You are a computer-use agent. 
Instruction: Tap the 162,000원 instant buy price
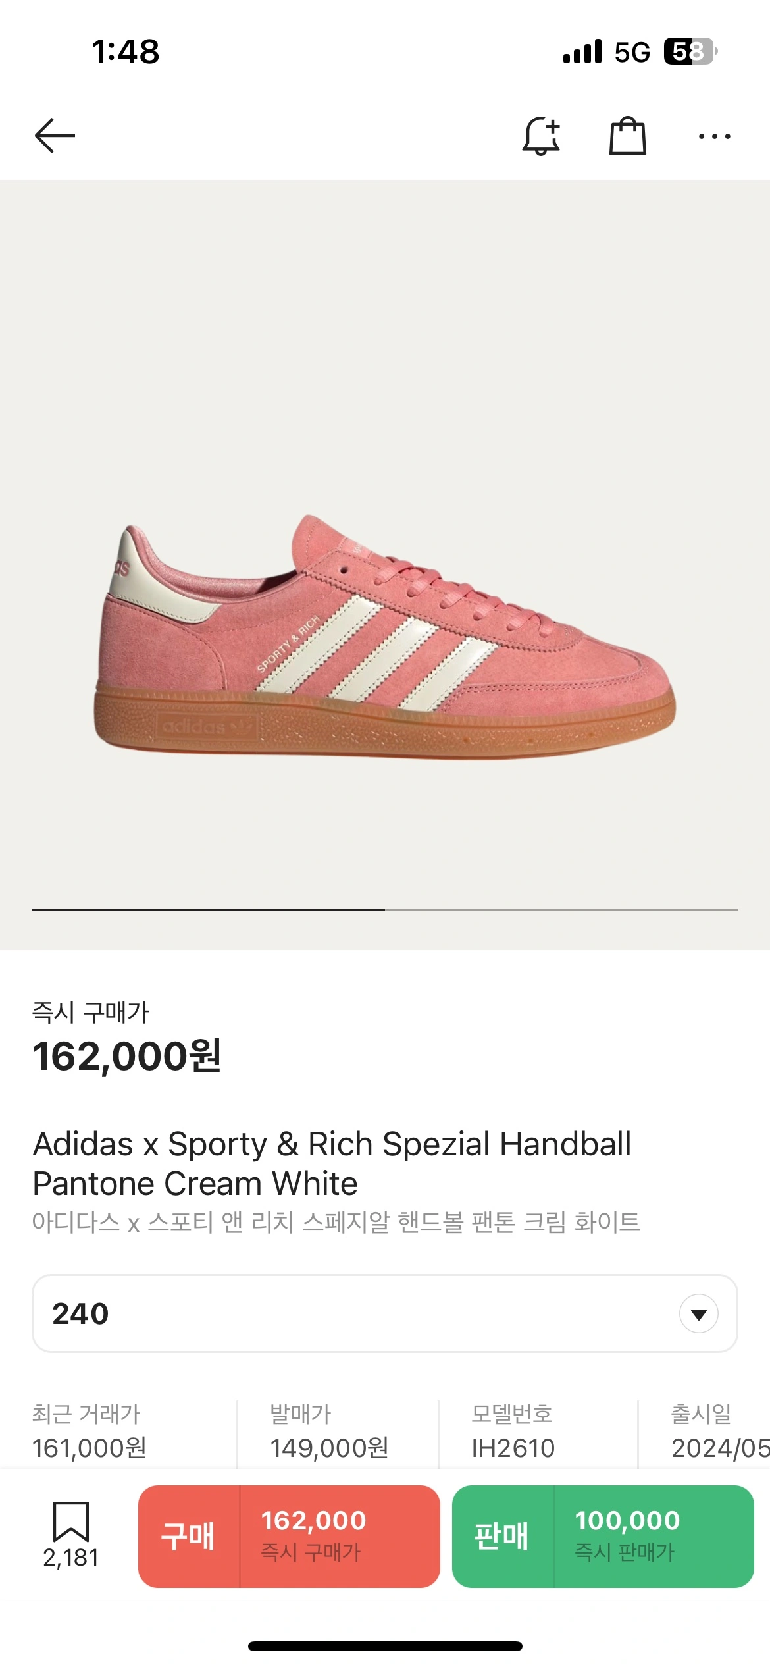(127, 1057)
